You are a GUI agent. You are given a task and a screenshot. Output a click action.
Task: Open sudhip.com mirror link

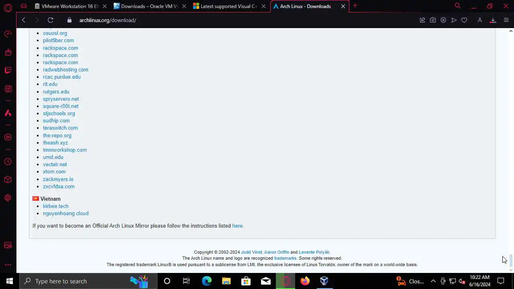56,121
